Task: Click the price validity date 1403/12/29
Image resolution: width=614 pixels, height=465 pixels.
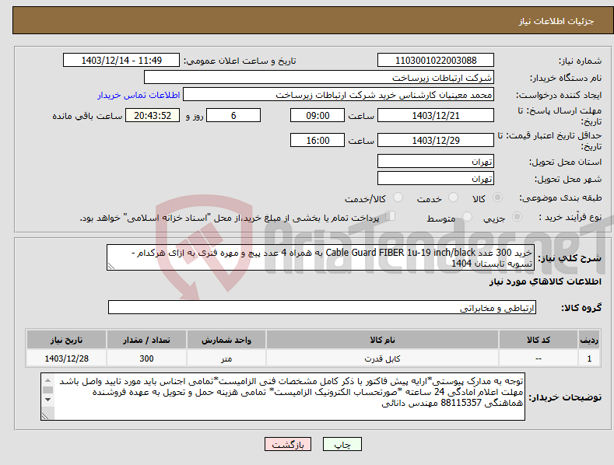Action: click(436, 140)
